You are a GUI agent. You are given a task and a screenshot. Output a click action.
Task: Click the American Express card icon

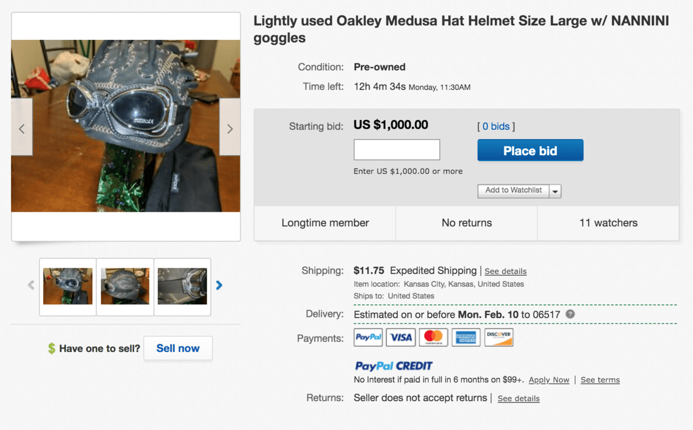[x=466, y=338]
